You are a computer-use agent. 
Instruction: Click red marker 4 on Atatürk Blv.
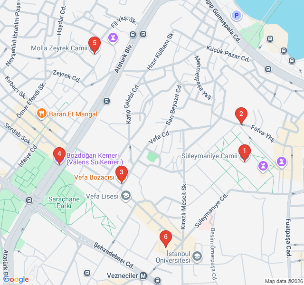point(59,156)
